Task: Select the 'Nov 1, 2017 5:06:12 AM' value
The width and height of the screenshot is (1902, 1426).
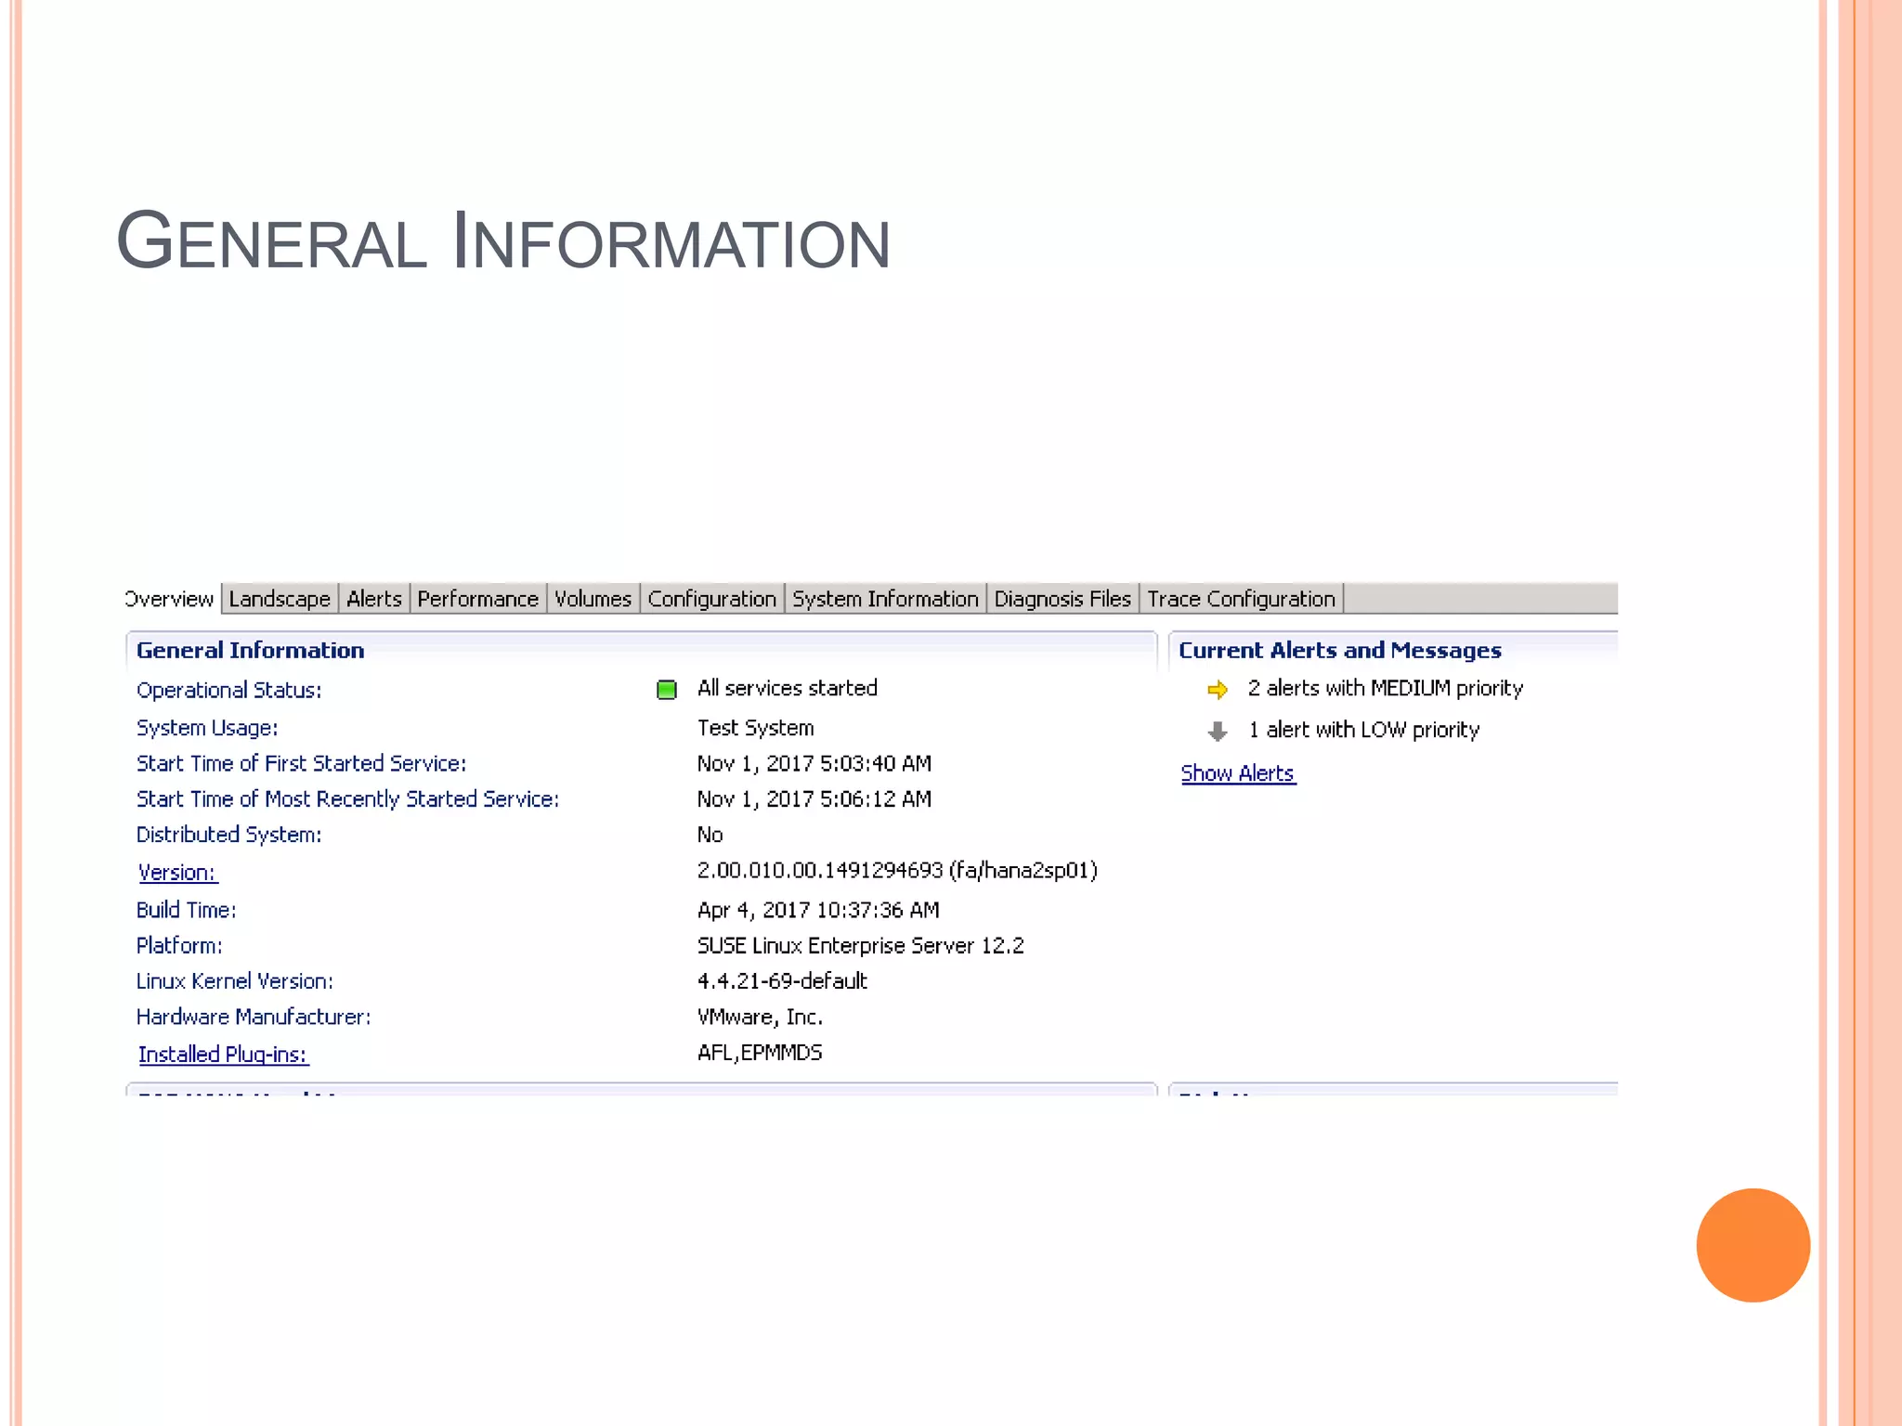Action: coord(814,799)
